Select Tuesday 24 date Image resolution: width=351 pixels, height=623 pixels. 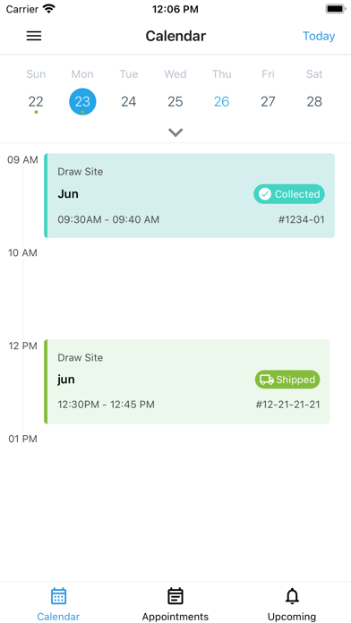click(129, 102)
